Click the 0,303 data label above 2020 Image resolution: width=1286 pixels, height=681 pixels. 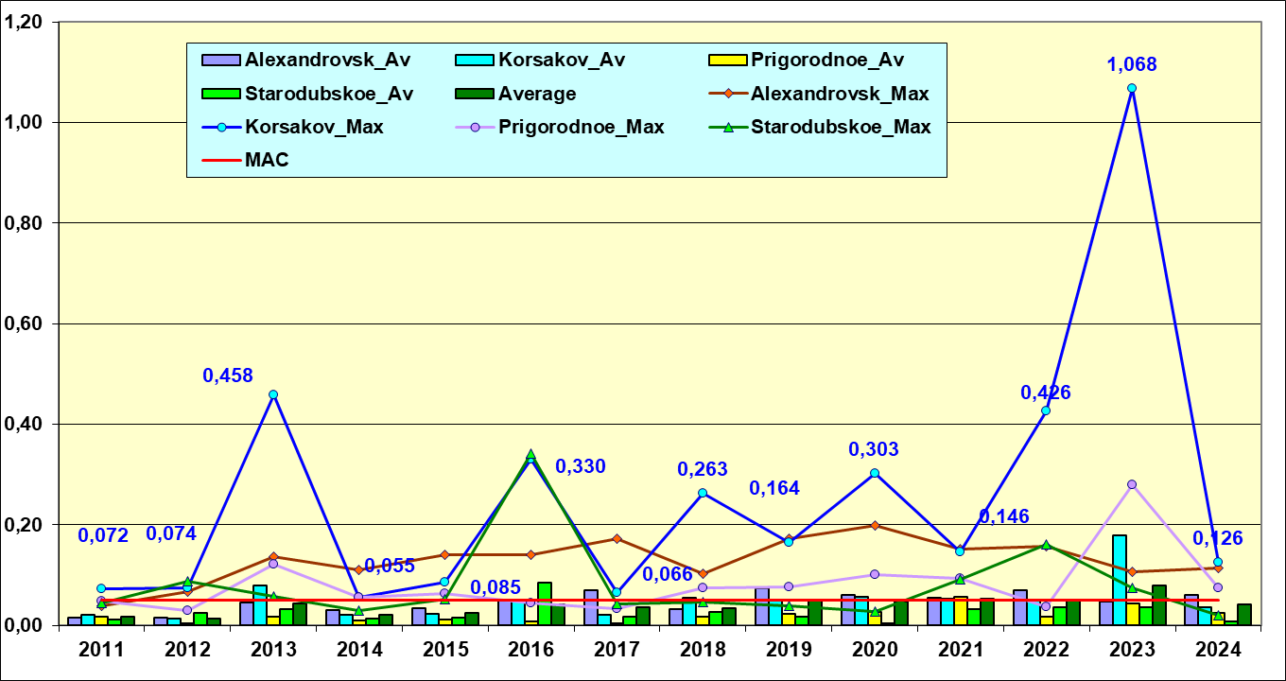(x=874, y=449)
